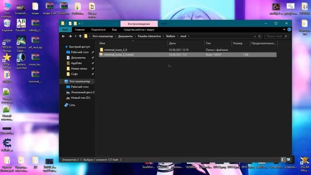Open the 'more_ha...' archive on desktop
This screenshot has height=175, width=311.
[x=35, y=59]
